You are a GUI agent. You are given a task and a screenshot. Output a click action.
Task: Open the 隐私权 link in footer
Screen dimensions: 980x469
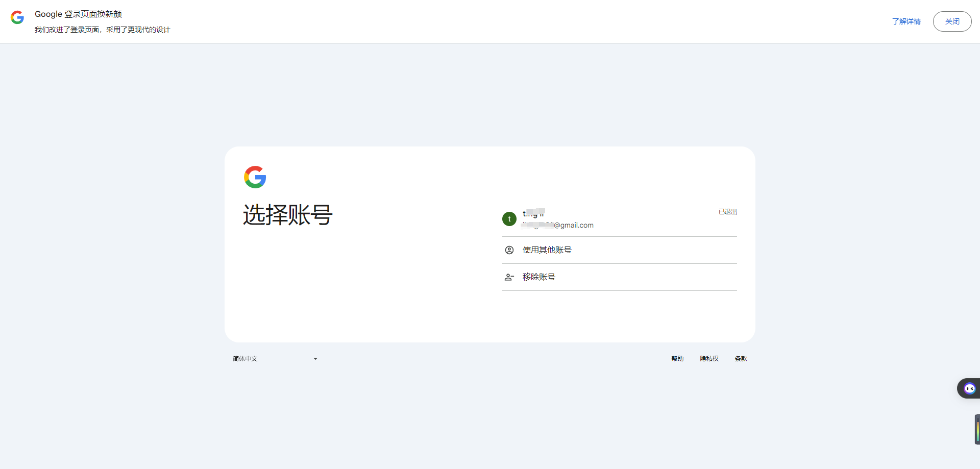pos(709,358)
